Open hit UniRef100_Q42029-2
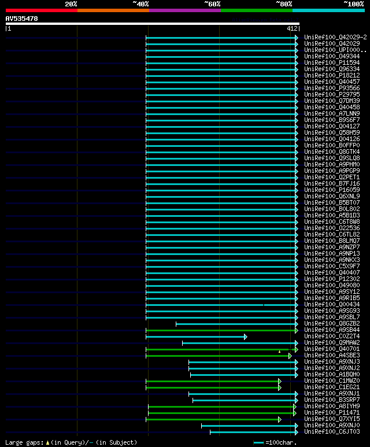Screen dimensions: 370x447 point(335,38)
